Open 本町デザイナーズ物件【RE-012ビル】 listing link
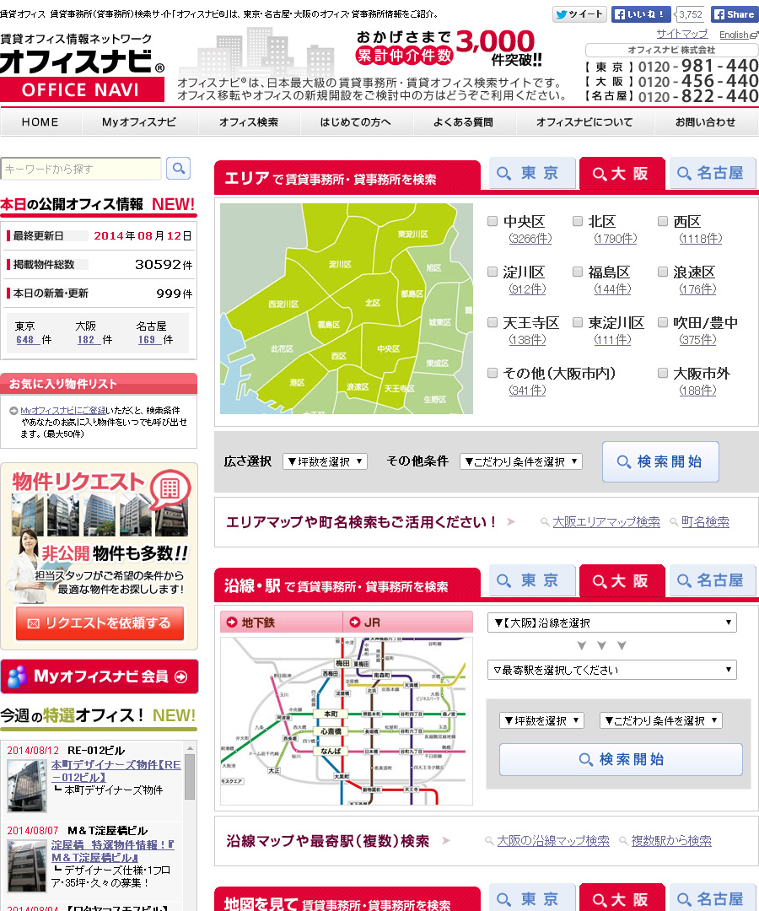Image resolution: width=759 pixels, height=911 pixels. pyautogui.click(x=116, y=771)
